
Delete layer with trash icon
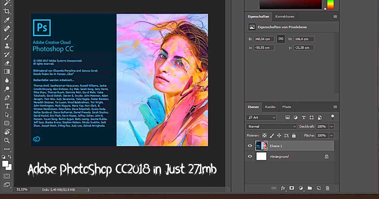click(x=328, y=188)
